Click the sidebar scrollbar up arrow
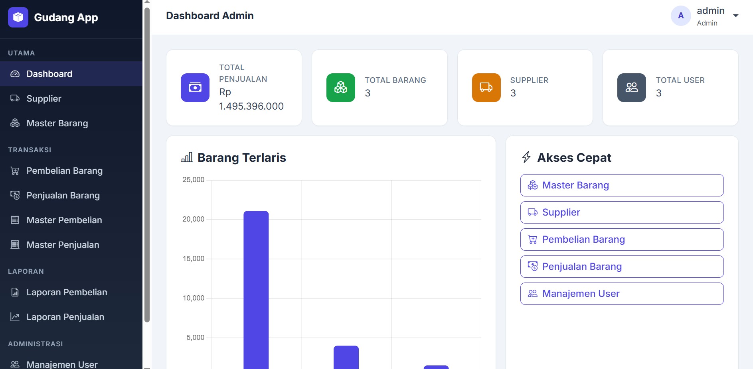The image size is (753, 369). coord(147,2)
